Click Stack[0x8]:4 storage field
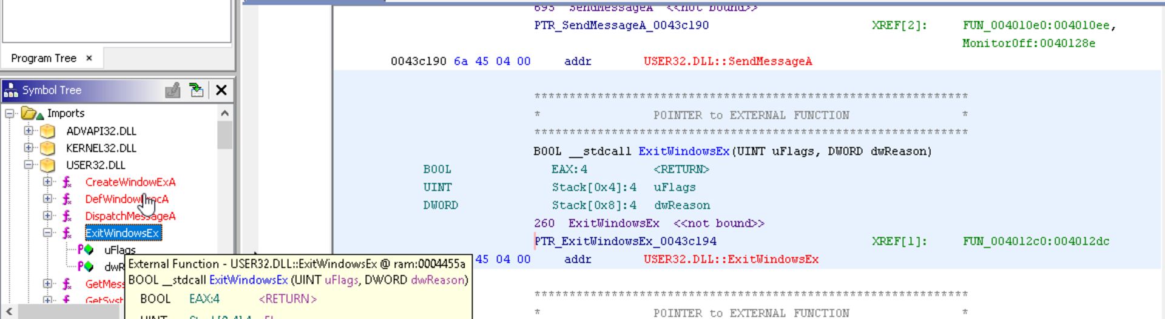 tap(594, 205)
